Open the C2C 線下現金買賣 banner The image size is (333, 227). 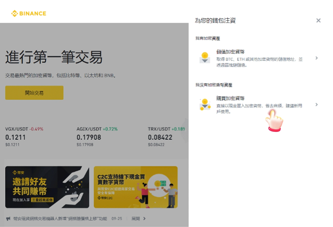coord(136,187)
